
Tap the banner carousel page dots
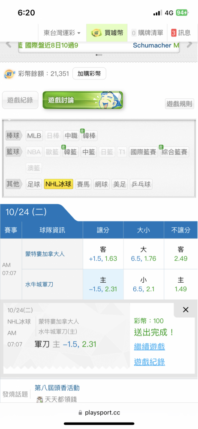click(x=99, y=55)
